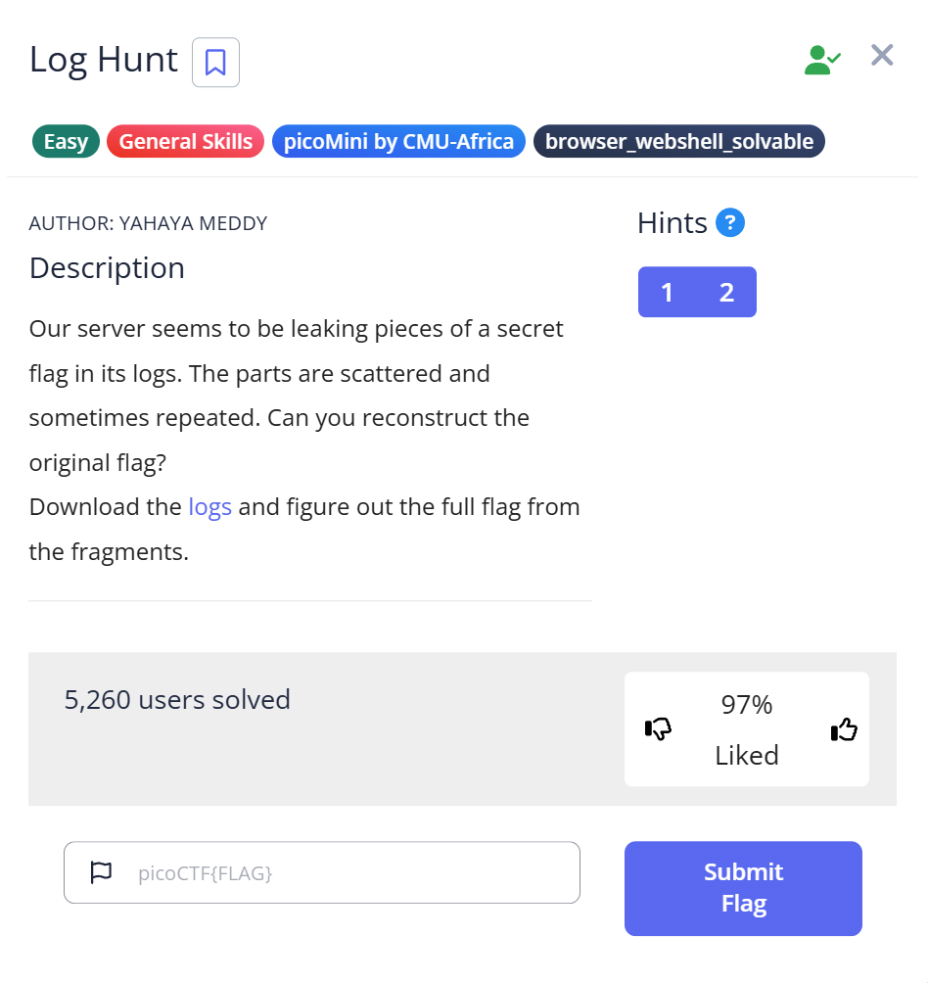Open the Hints help question mark
Screen dimensions: 928x983
(730, 223)
